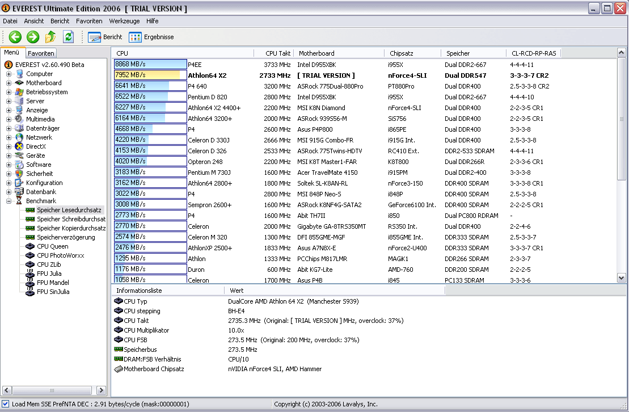Toggle the status bar checkbox near Load Mem

[x=5, y=404]
